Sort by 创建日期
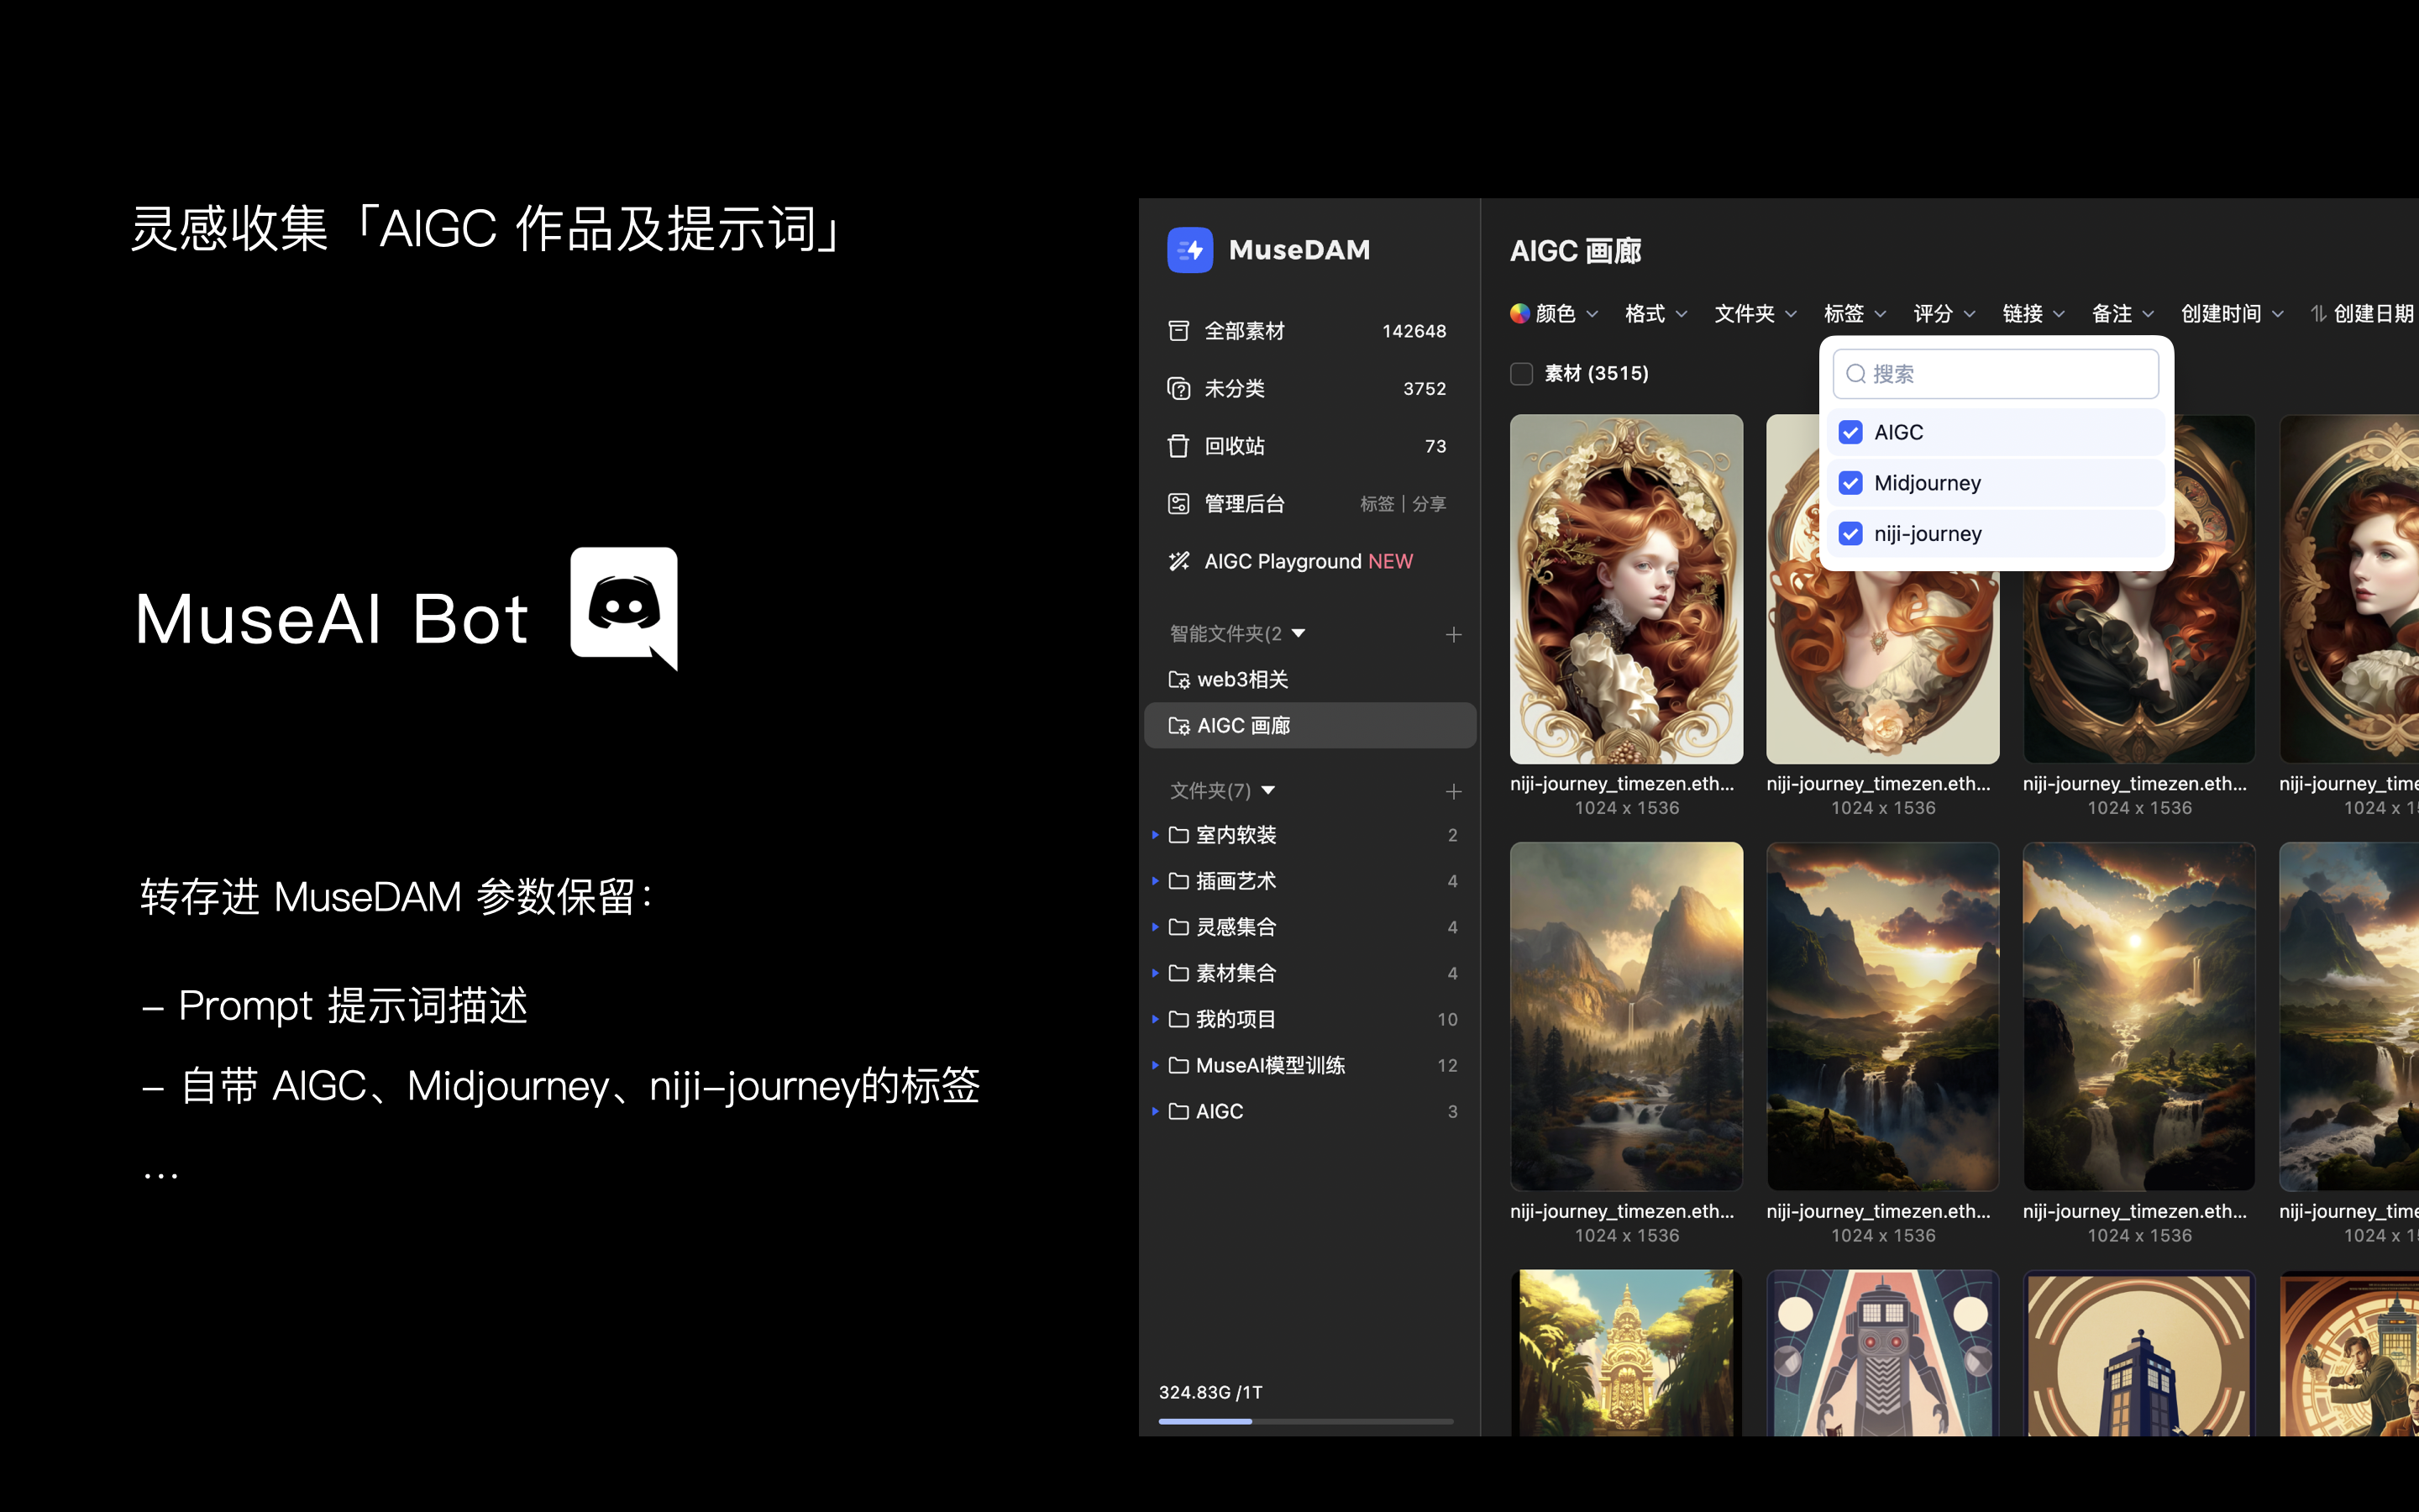2419x1512 pixels. (2364, 314)
